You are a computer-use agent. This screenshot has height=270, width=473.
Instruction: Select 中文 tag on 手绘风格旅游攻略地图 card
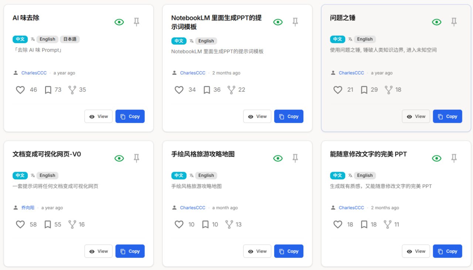[179, 175]
